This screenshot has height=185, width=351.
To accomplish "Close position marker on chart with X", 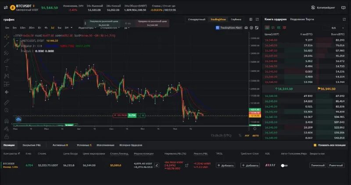I will pos(143,115).
